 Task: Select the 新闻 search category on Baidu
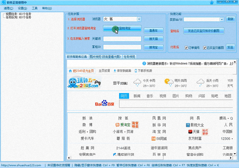pos(137,96)
